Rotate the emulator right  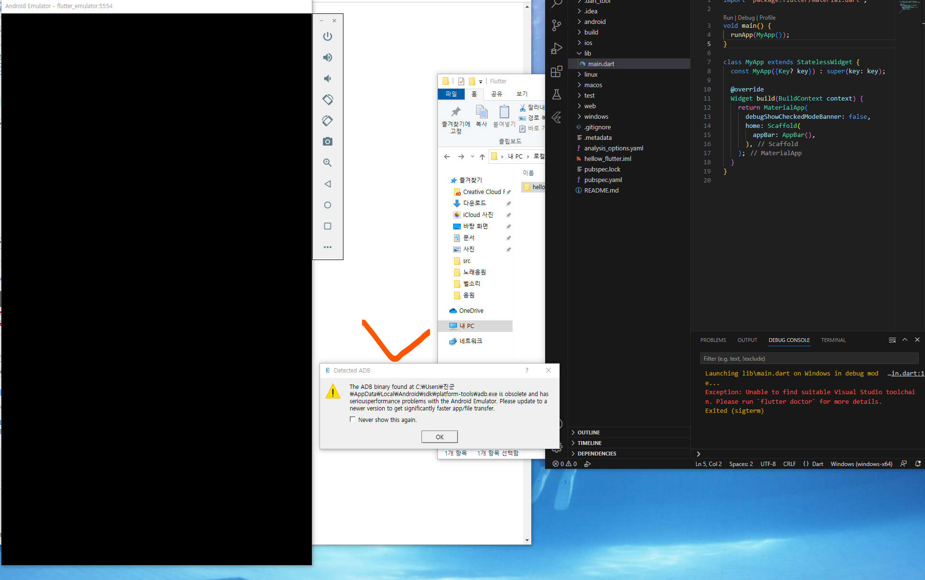click(328, 121)
